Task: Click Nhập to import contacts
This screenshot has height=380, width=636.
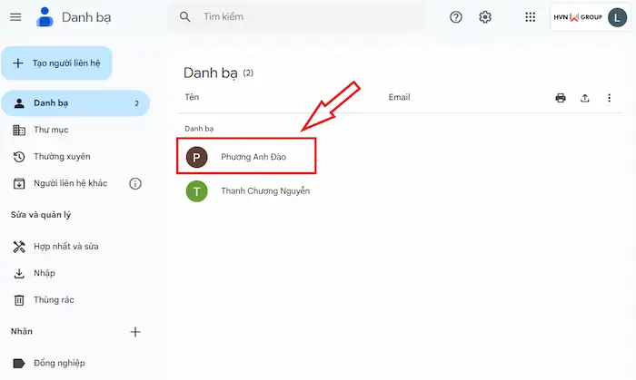Action: [x=45, y=273]
